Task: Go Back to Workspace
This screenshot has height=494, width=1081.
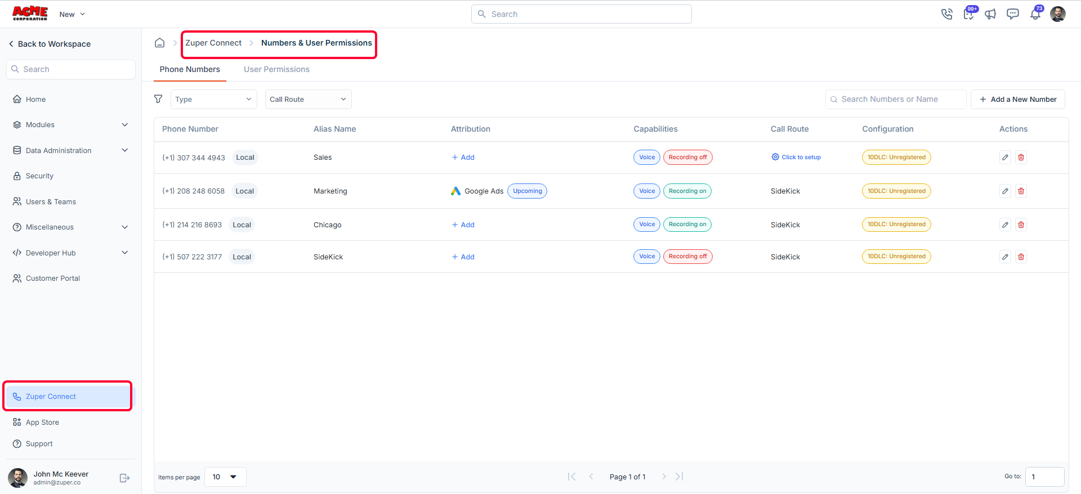Action: coord(50,44)
